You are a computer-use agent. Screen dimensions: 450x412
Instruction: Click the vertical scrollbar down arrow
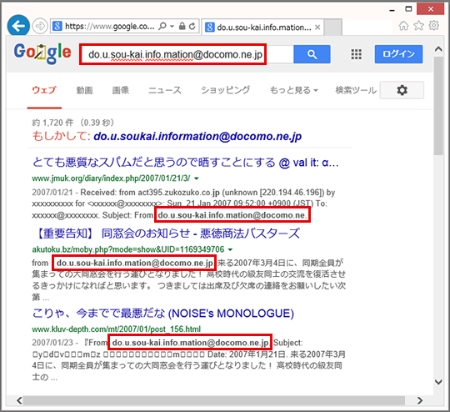click(438, 382)
